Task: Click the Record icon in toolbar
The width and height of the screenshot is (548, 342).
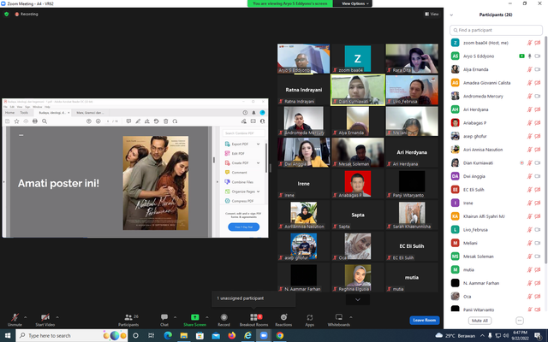Action: coord(224,317)
